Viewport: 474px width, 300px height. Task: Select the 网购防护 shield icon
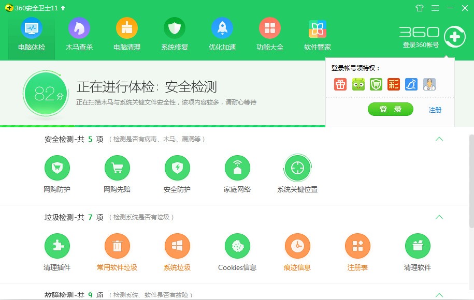click(x=58, y=168)
